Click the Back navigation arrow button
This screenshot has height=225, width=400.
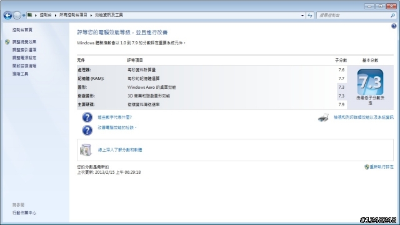pyautogui.click(x=7, y=16)
